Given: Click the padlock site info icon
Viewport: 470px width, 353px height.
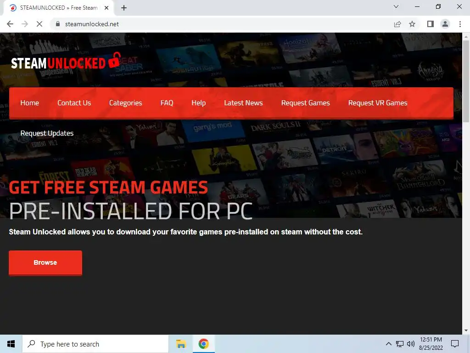Looking at the screenshot, I should click(x=57, y=24).
